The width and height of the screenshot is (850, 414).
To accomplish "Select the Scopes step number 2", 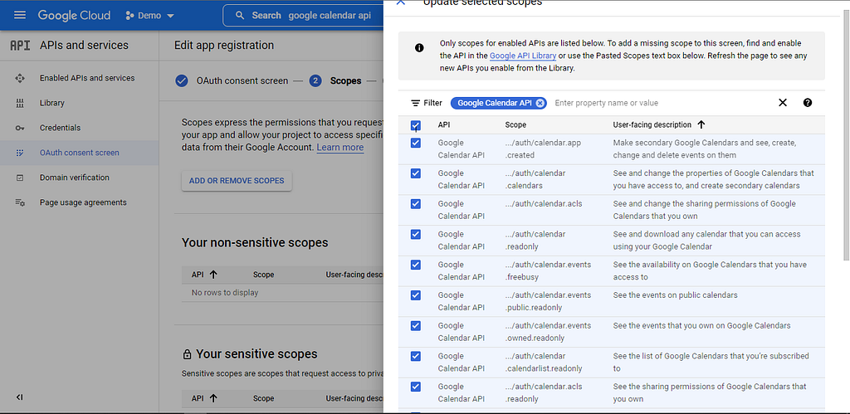I will 315,80.
